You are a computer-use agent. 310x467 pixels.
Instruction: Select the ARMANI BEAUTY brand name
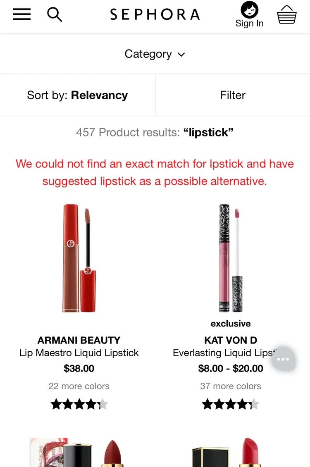pyautogui.click(x=79, y=341)
